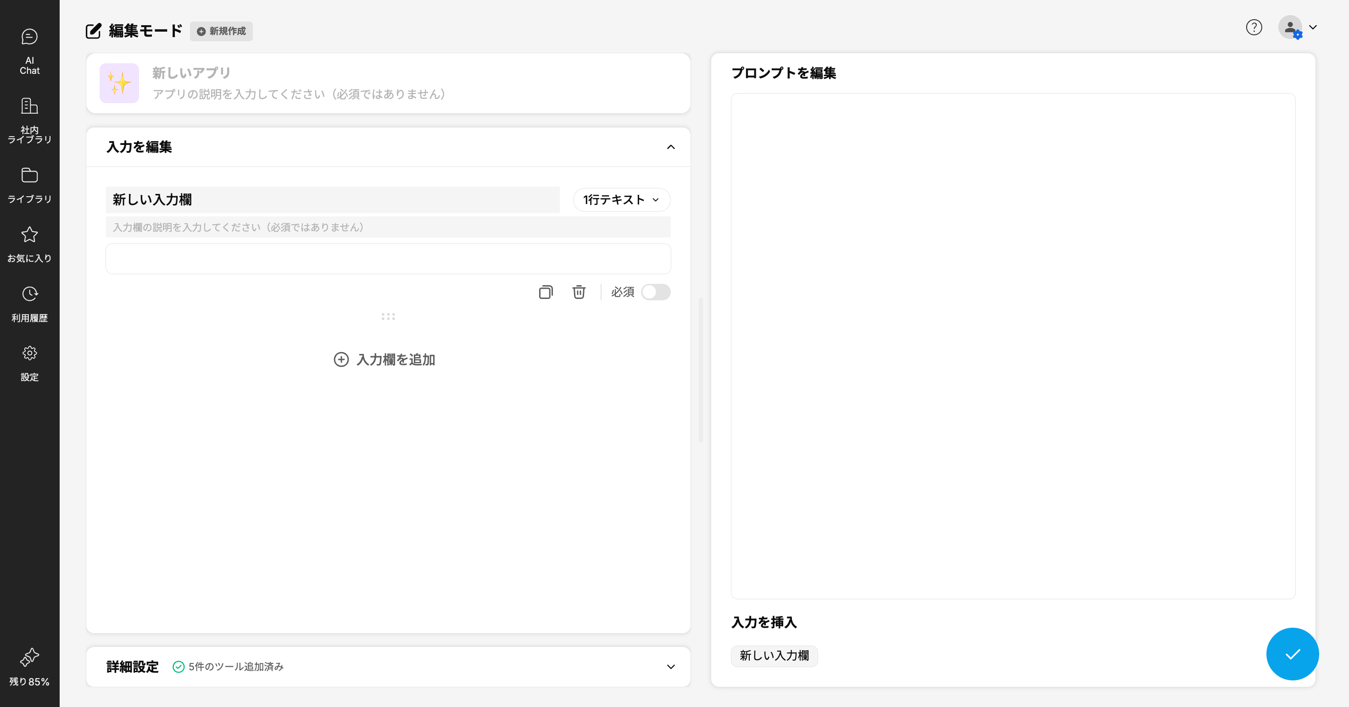The image size is (1349, 707).
Task: Delete input field with trash icon
Action: [579, 292]
